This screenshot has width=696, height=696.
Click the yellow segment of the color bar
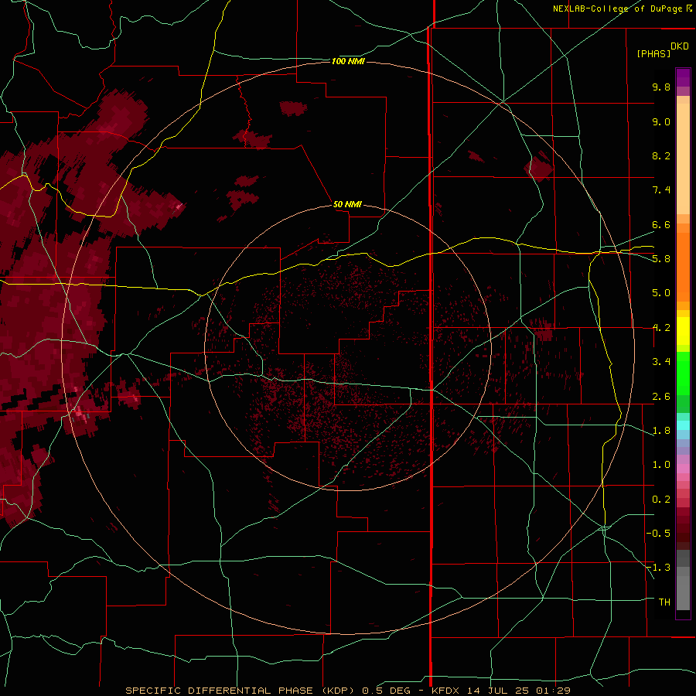pos(683,331)
